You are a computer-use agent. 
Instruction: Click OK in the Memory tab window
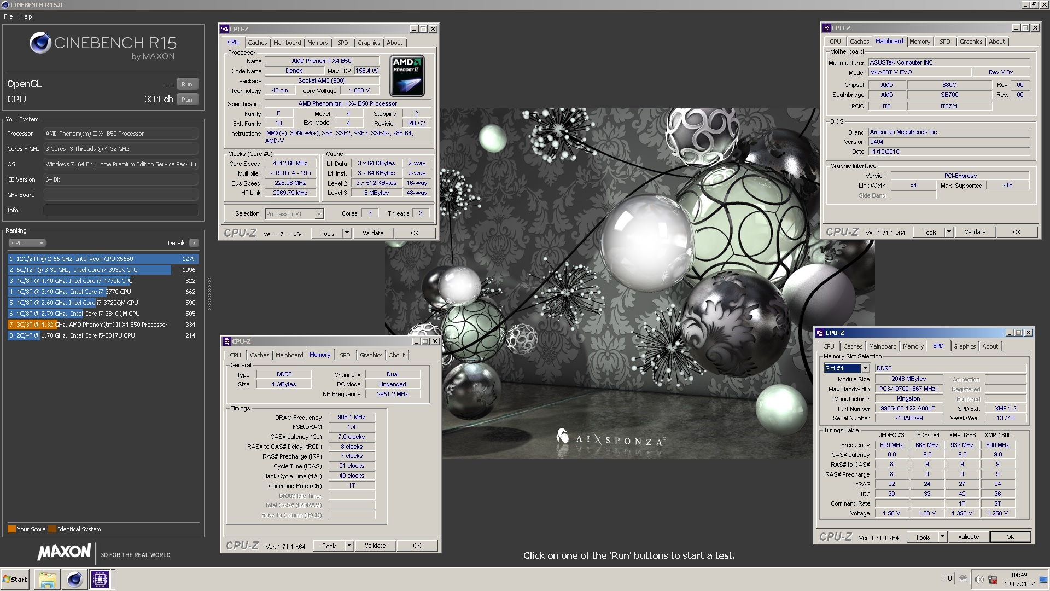(x=417, y=546)
